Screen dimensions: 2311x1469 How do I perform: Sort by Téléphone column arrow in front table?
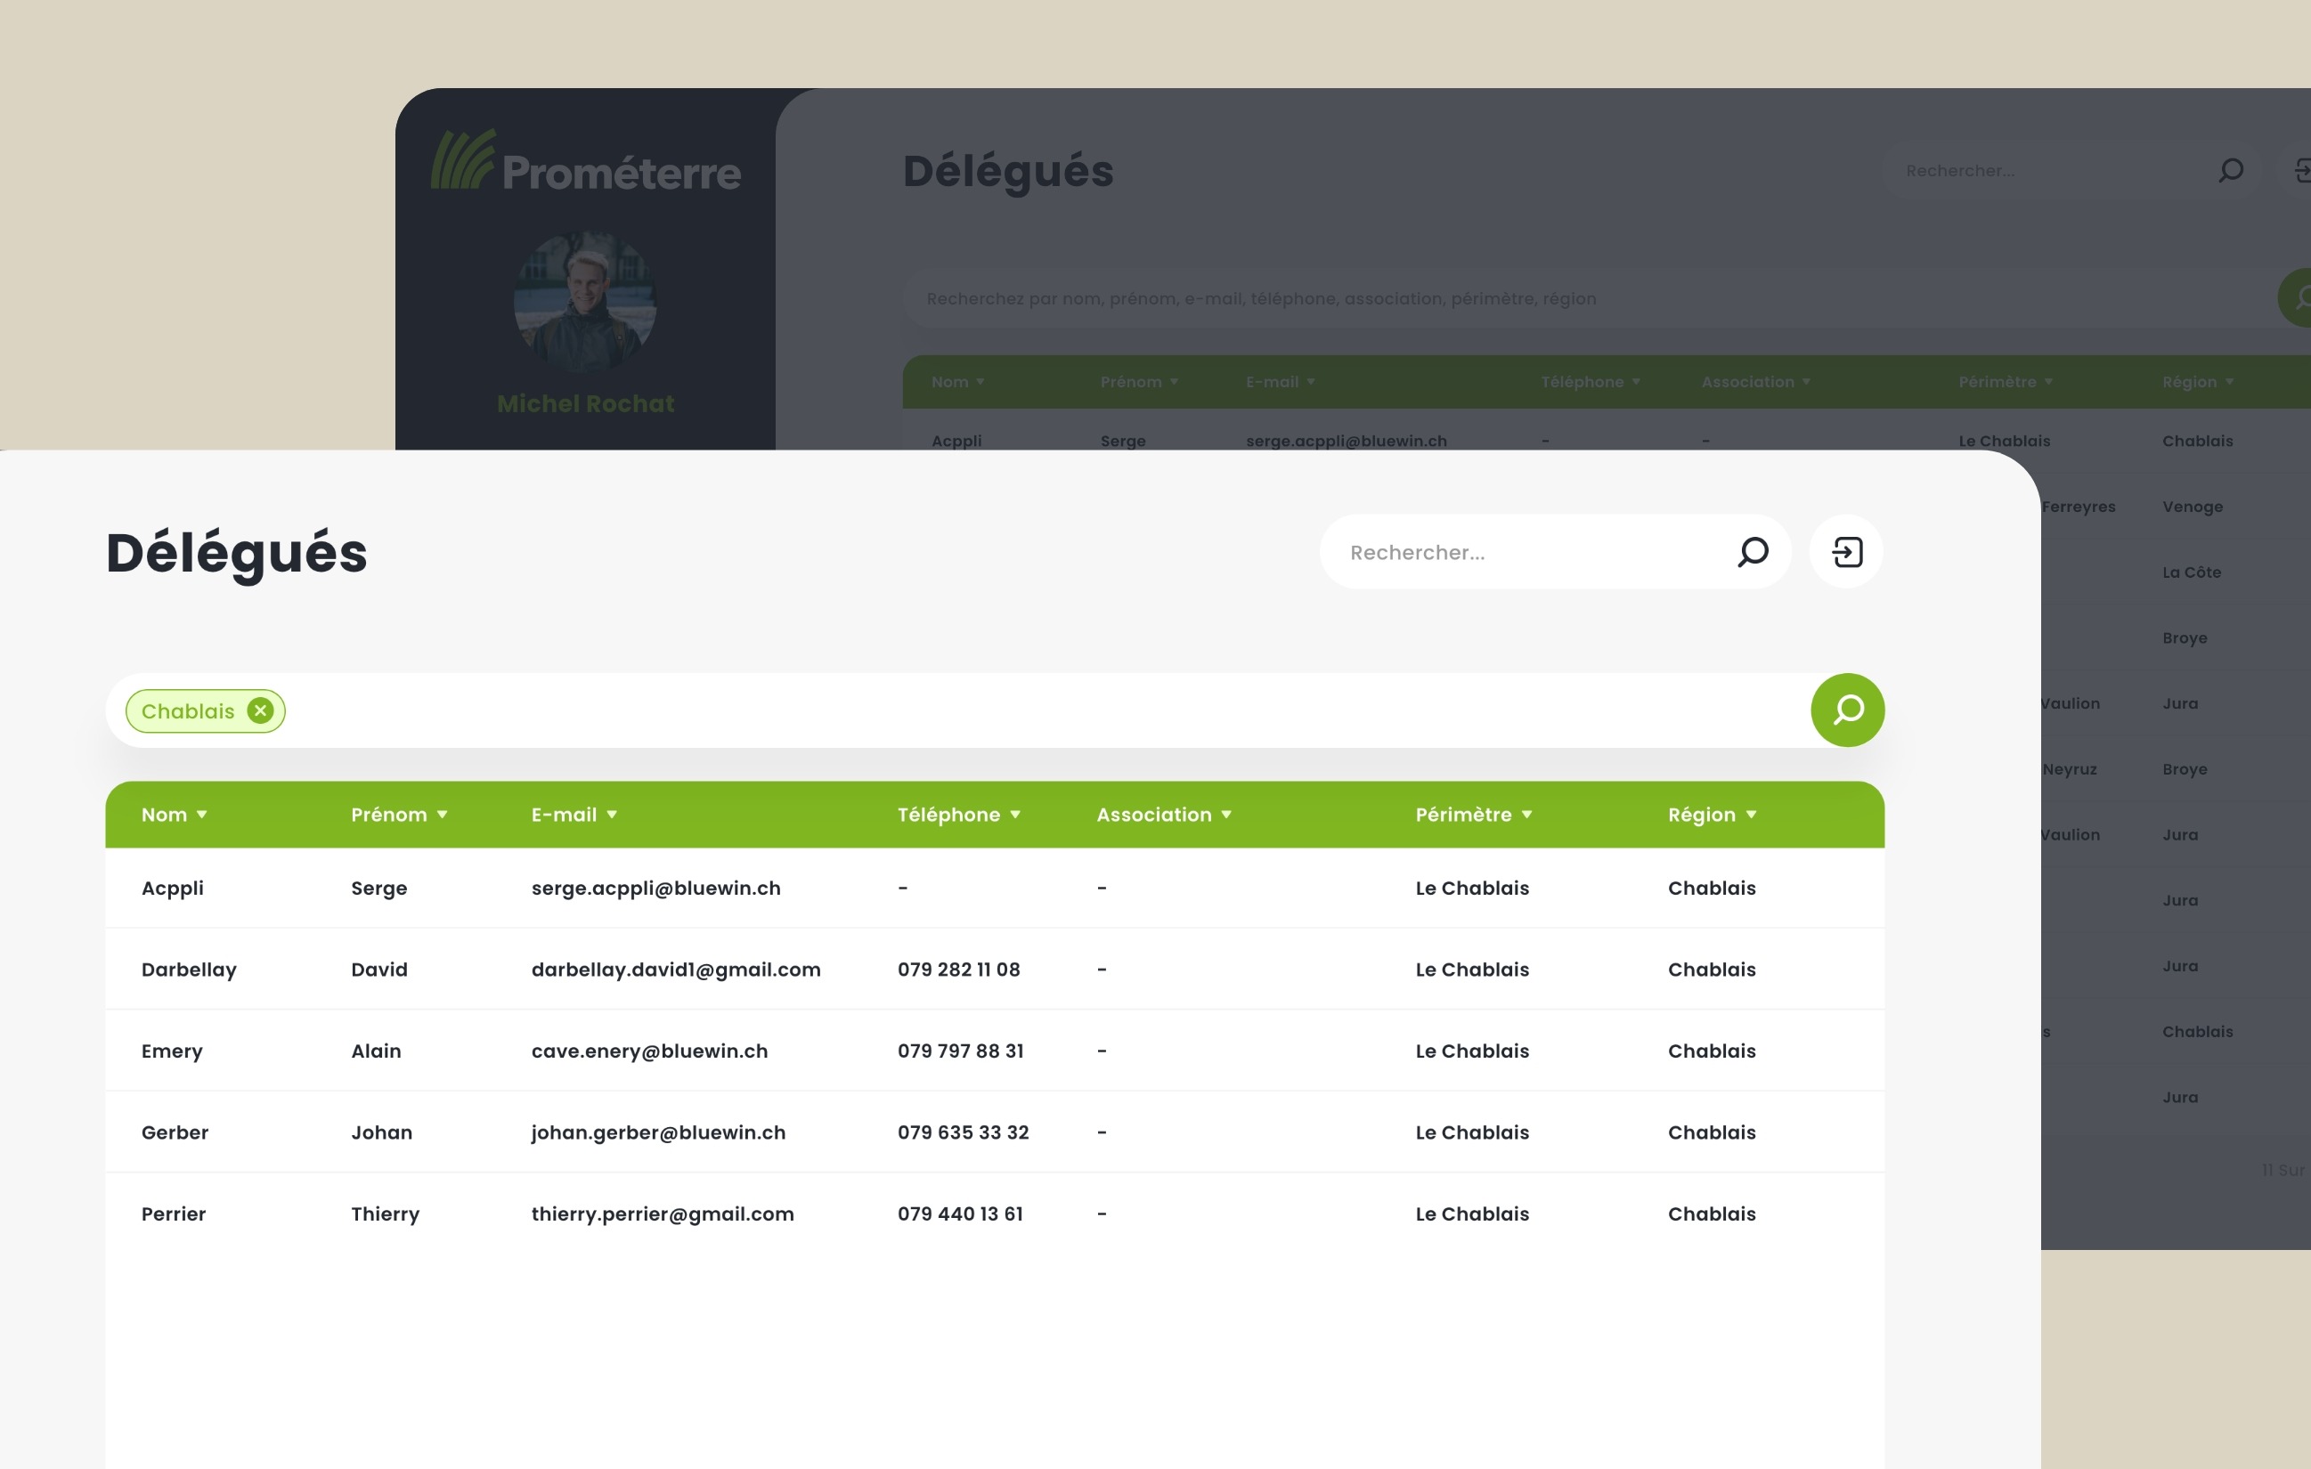click(x=1015, y=815)
